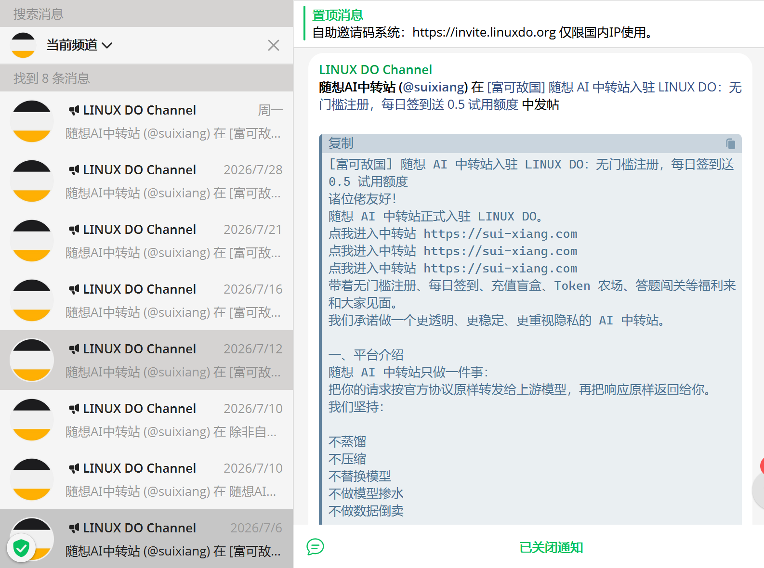
Task: Click the avatar of the 2026/7/12 result
Action: (x=32, y=360)
